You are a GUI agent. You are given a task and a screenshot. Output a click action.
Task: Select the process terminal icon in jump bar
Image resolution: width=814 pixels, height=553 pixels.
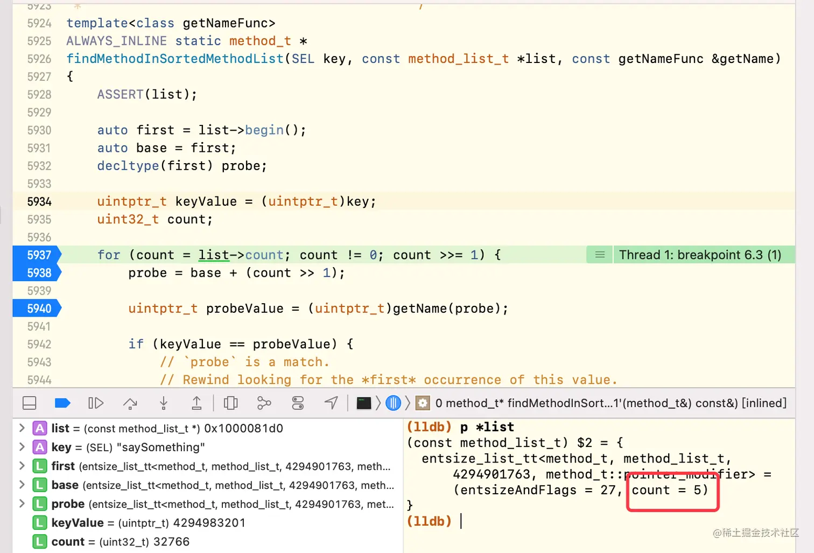pos(364,403)
